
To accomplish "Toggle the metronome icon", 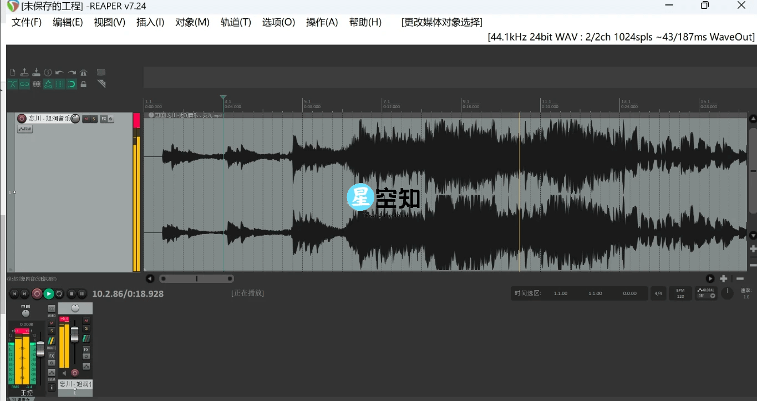I will tap(83, 72).
